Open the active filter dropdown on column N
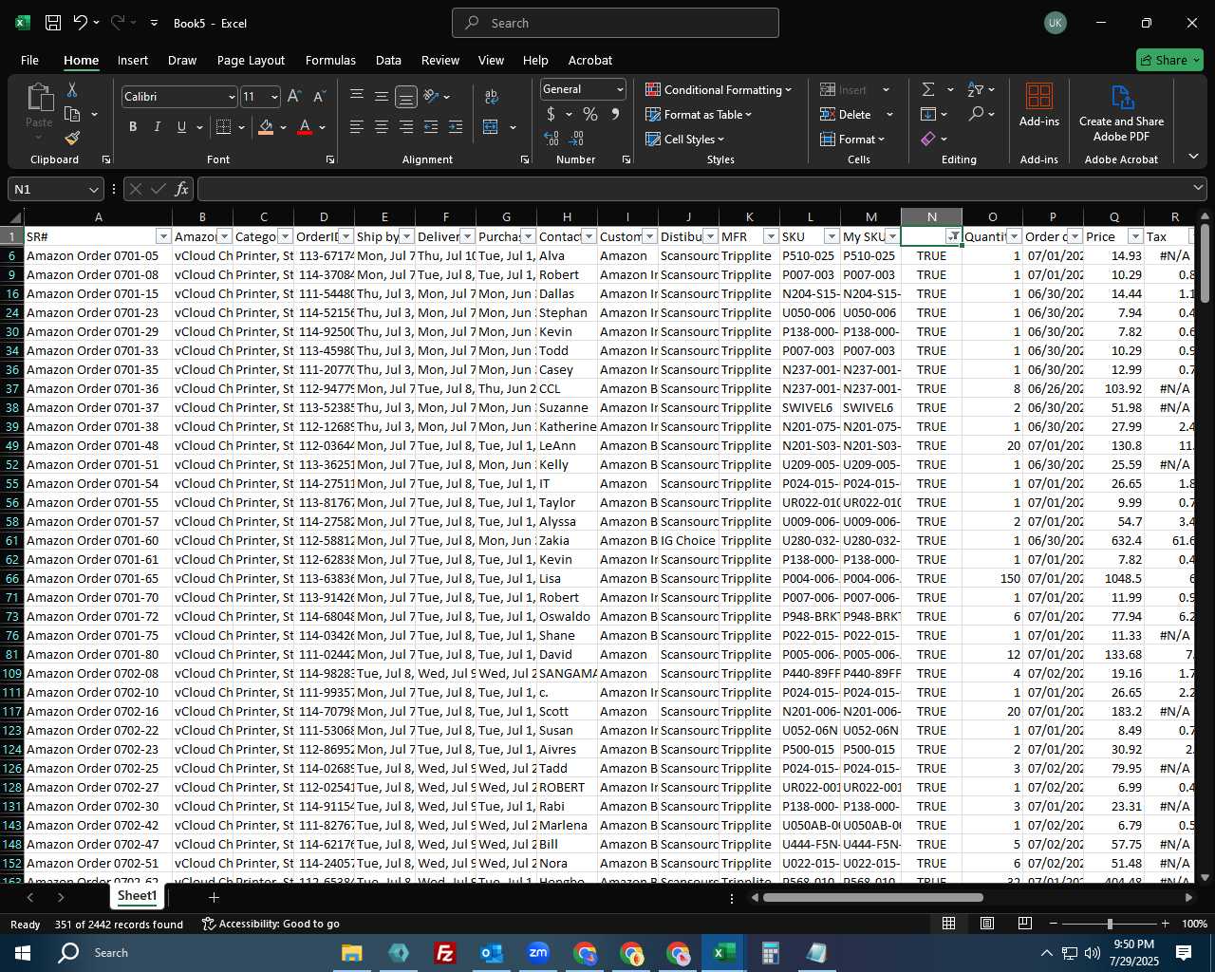The width and height of the screenshot is (1215, 972). (x=953, y=236)
